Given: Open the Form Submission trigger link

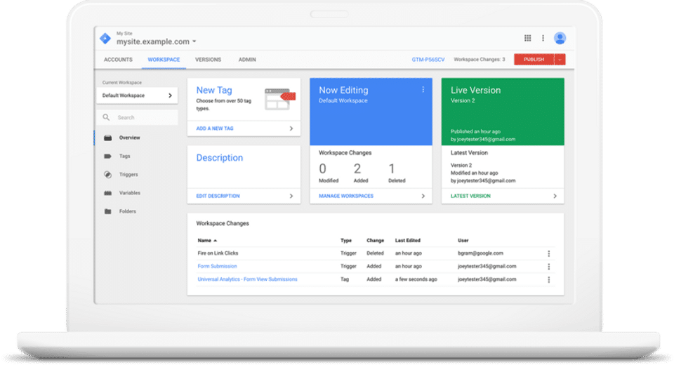Looking at the screenshot, I should (x=217, y=267).
